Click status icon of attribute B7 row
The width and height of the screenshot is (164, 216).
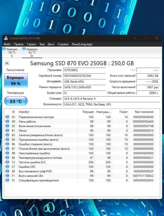pyautogui.click(x=7, y=149)
